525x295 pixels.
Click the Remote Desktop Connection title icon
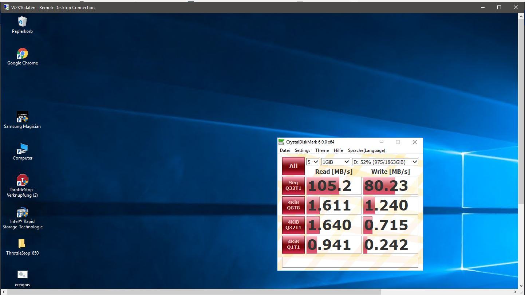pyautogui.click(x=6, y=7)
